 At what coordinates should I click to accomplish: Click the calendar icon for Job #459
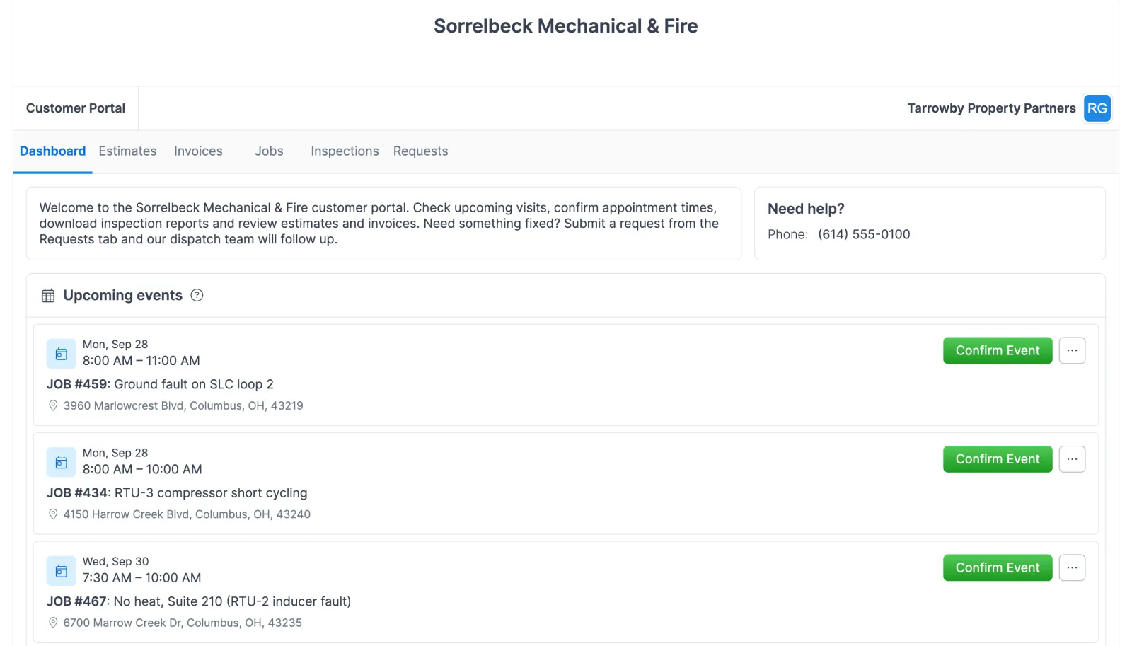(62, 354)
